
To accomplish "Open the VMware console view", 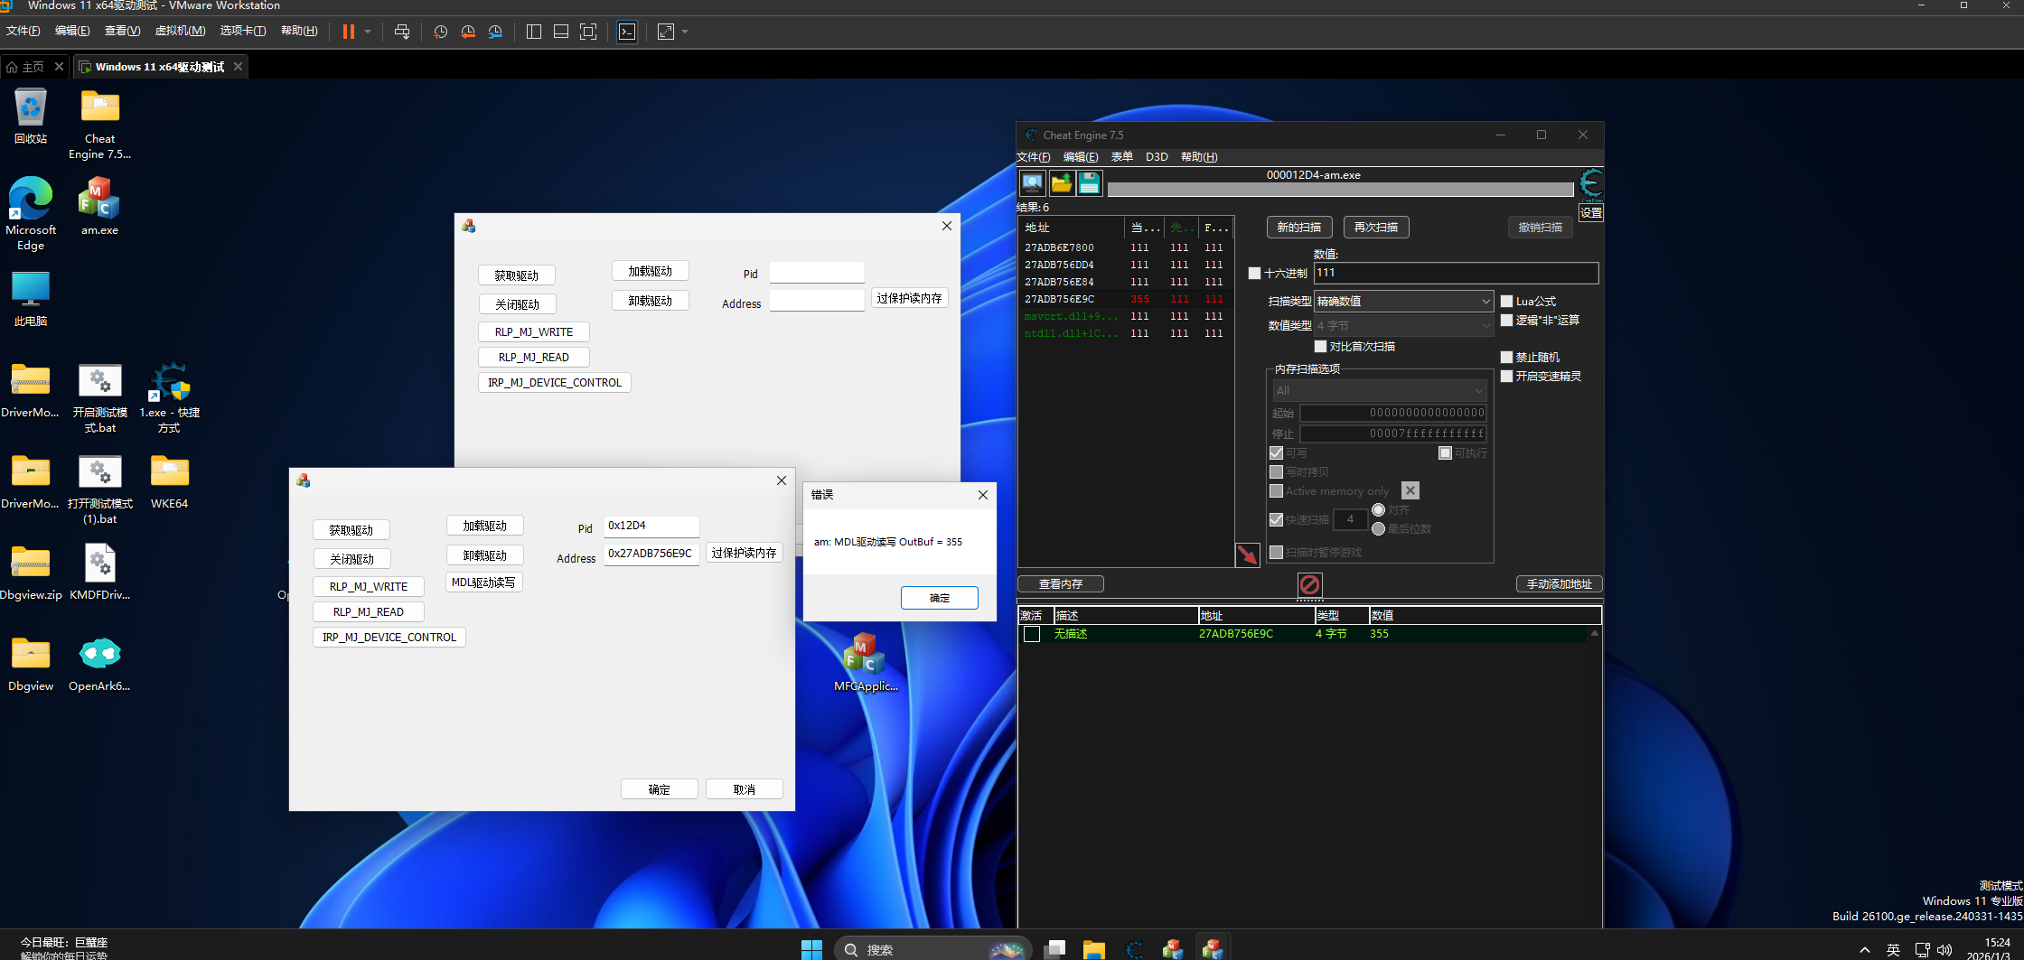I will tap(627, 32).
